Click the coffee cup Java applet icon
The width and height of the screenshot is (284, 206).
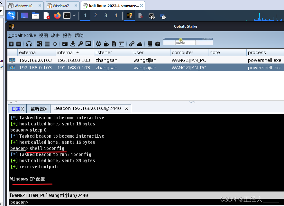106,44
